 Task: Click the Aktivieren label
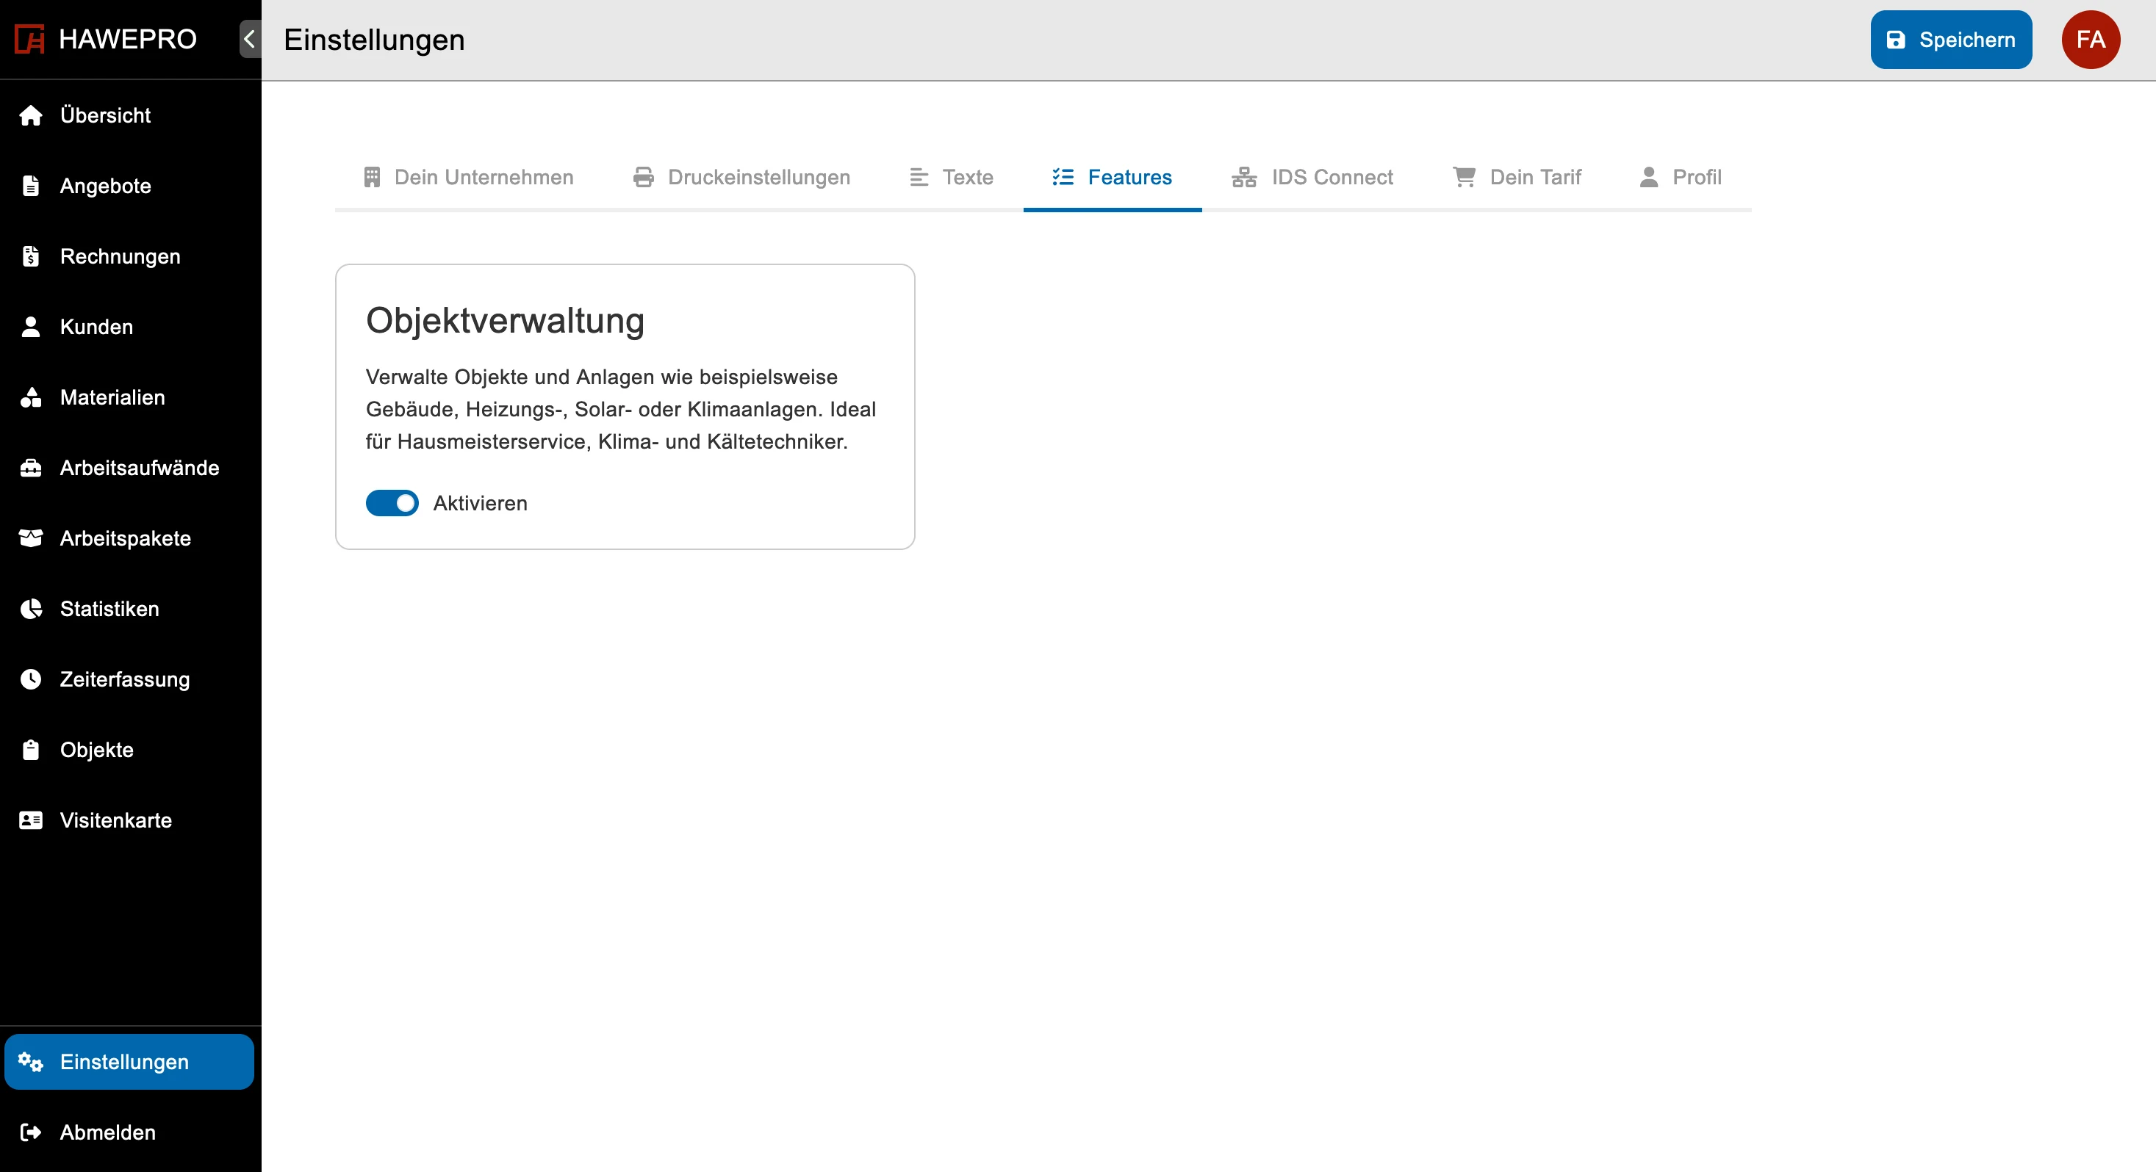coord(481,504)
